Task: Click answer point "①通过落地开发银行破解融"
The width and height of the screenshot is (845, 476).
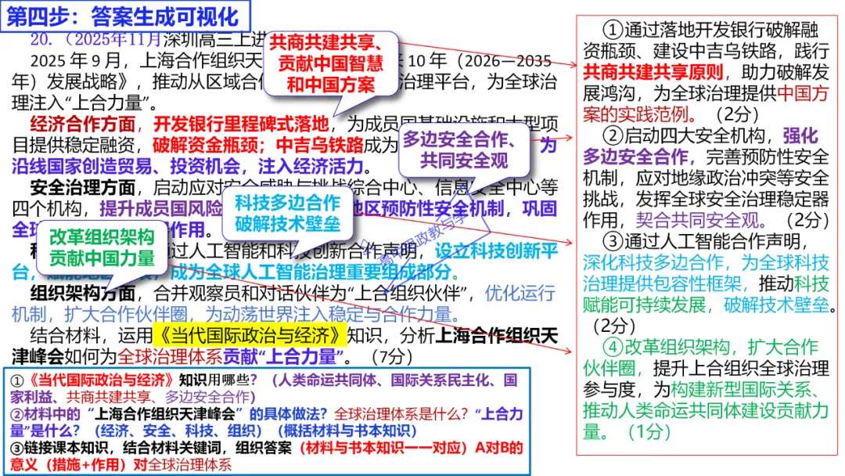Action: 710,30
